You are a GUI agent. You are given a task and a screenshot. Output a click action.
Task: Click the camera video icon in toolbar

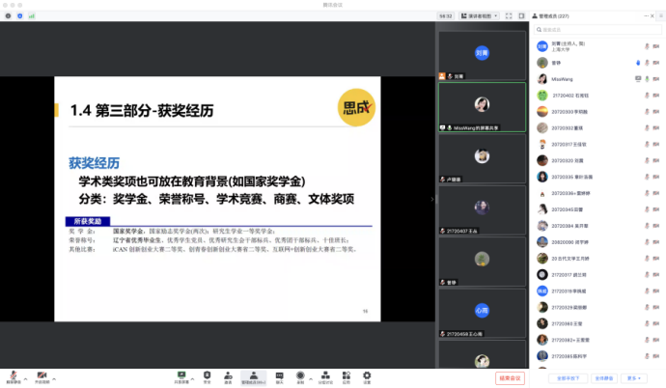coord(42,375)
